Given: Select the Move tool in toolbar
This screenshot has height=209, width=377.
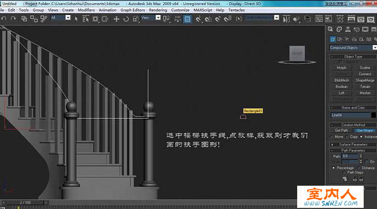Looking at the screenshot, I should (x=116, y=19).
